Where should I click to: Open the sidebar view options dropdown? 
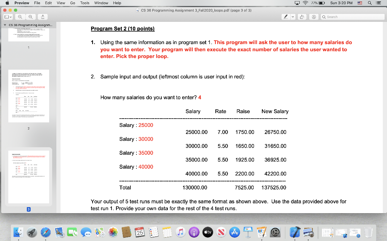(8, 17)
